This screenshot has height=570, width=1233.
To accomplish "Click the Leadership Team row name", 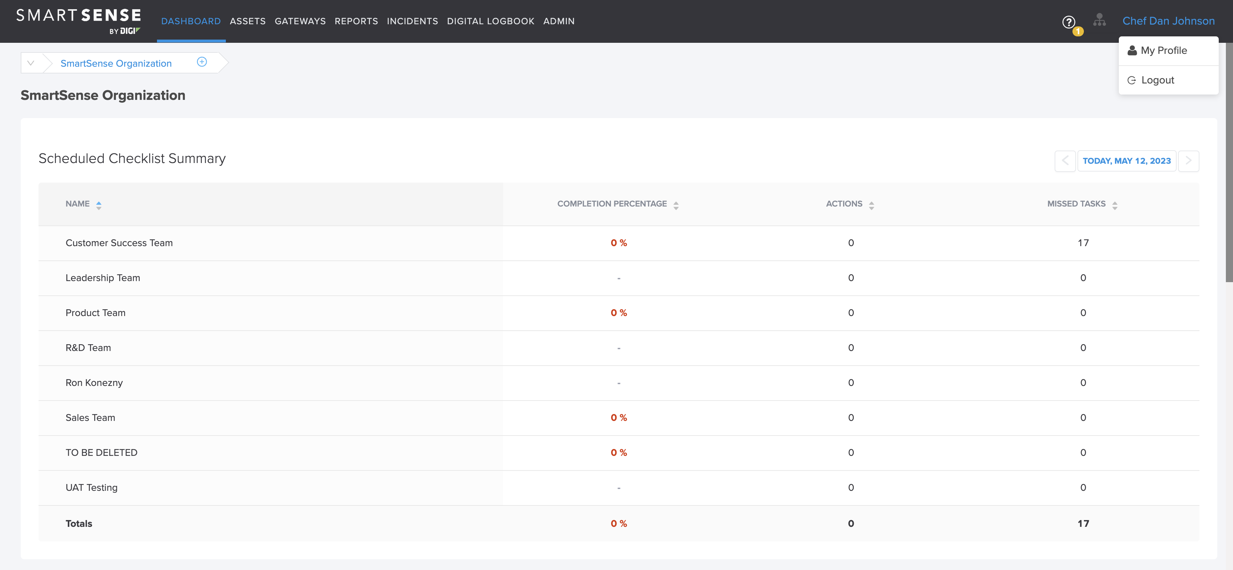I will click(103, 278).
